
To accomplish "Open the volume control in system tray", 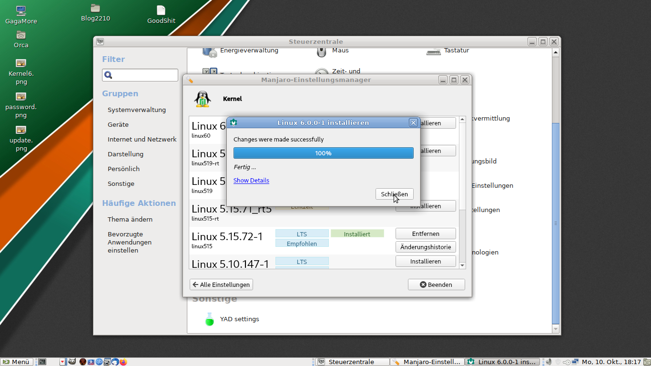I will coord(549,362).
